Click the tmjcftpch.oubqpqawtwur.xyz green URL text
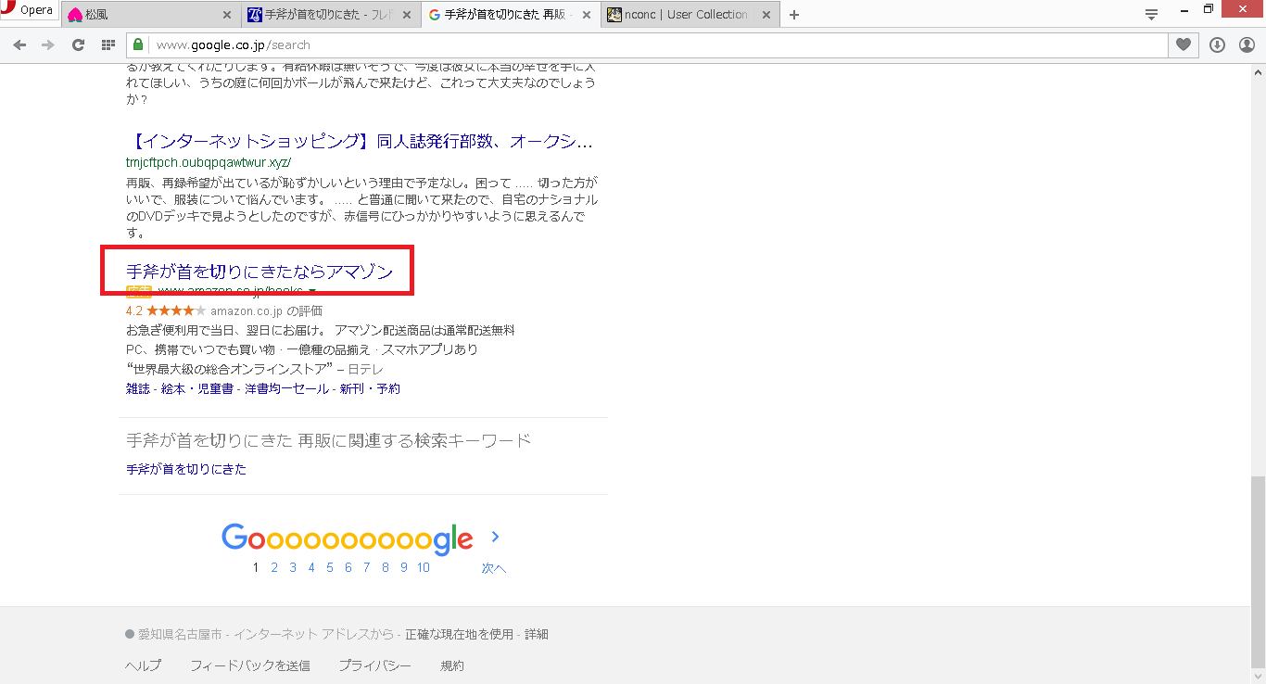Image resolution: width=1266 pixels, height=684 pixels. coord(209,162)
